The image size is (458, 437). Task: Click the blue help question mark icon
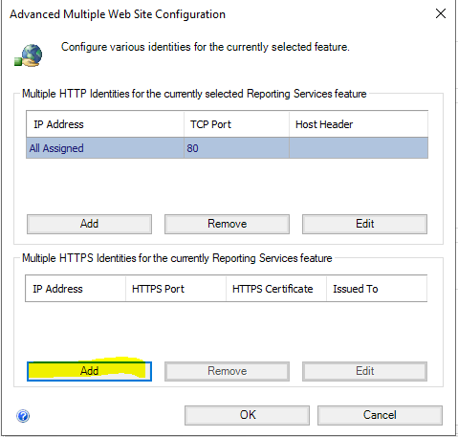23,416
